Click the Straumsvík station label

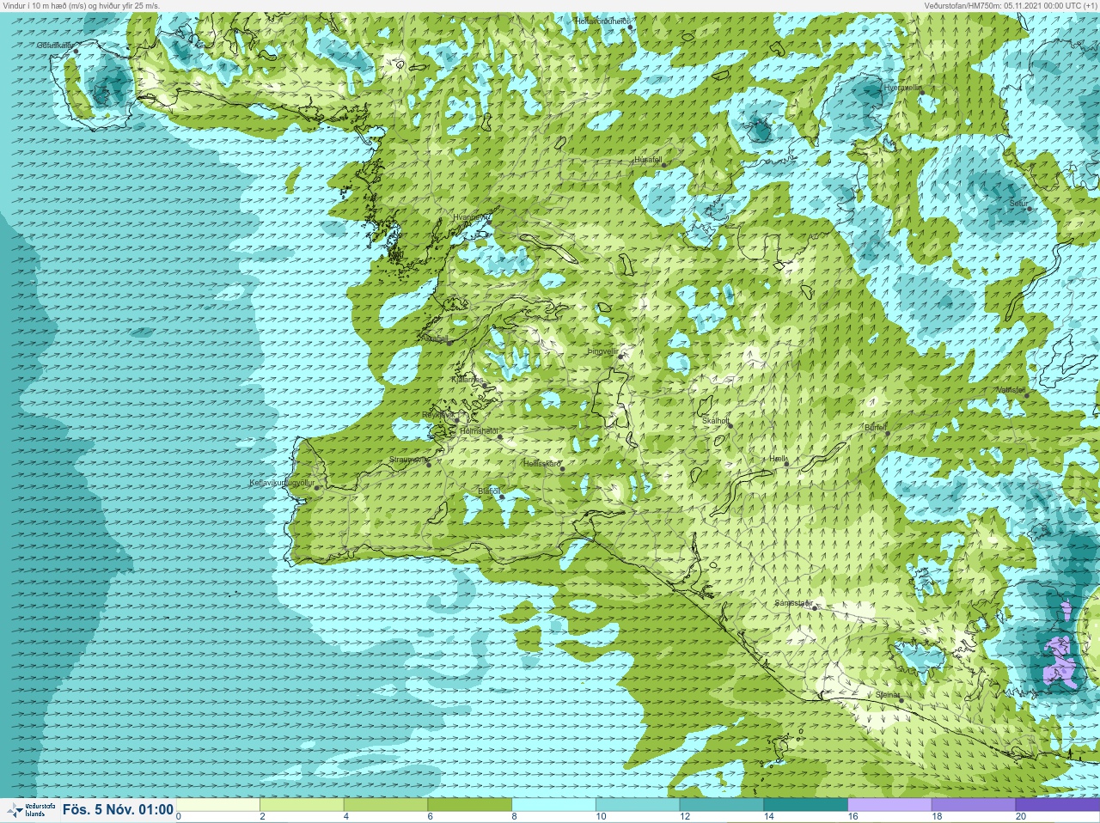(x=408, y=460)
